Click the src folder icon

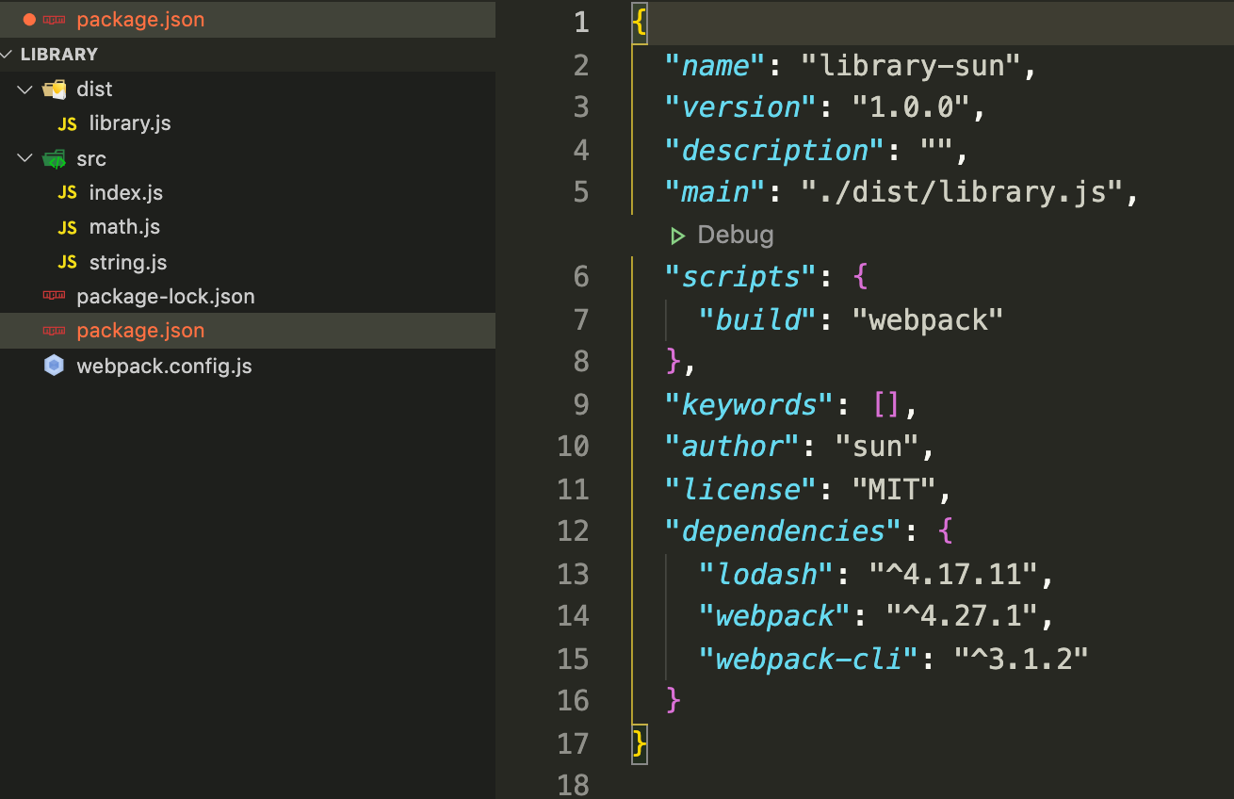point(54,158)
